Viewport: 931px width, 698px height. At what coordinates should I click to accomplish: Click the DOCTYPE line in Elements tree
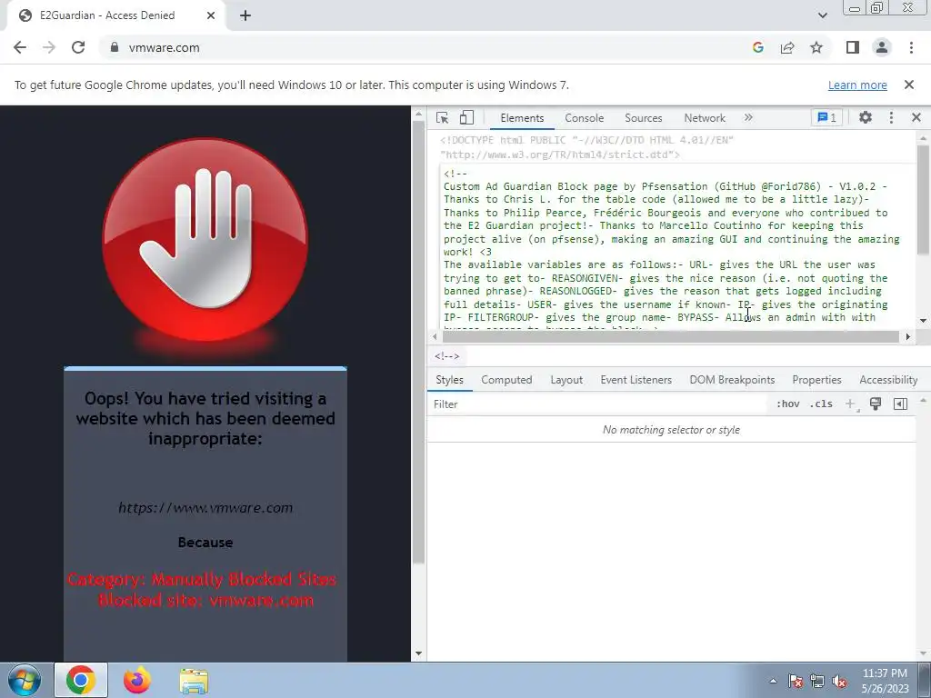pyautogui.click(x=586, y=147)
